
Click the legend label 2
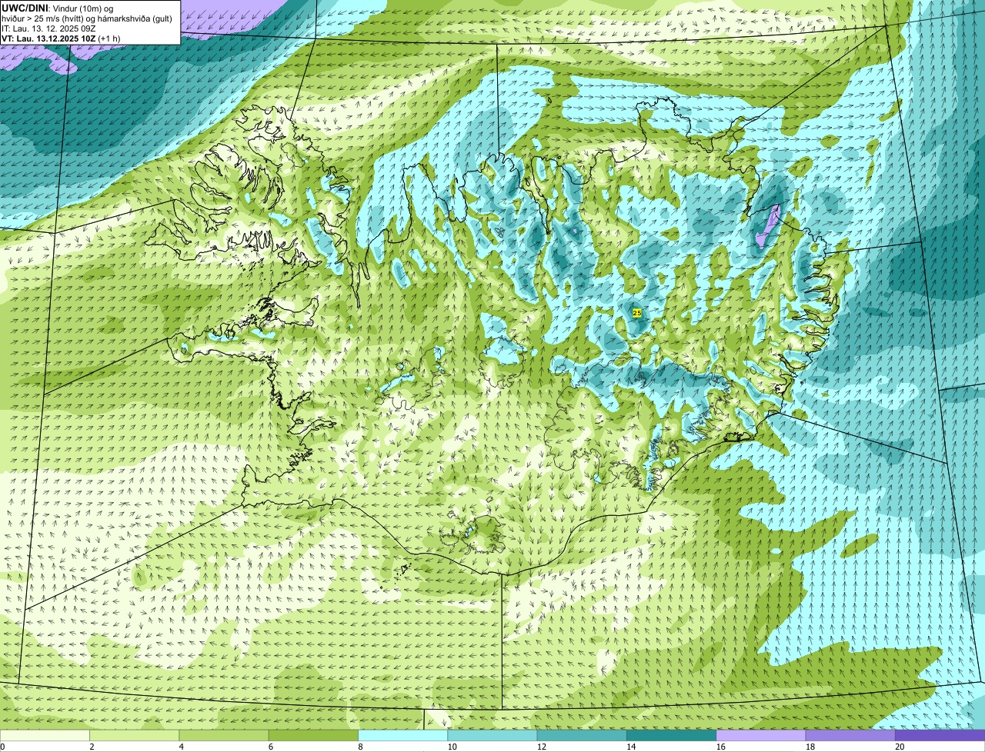(90, 747)
